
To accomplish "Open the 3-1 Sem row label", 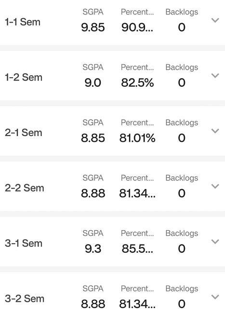I will pyautogui.click(x=24, y=243).
